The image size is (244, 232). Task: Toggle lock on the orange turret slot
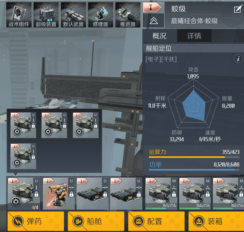coord(71,194)
